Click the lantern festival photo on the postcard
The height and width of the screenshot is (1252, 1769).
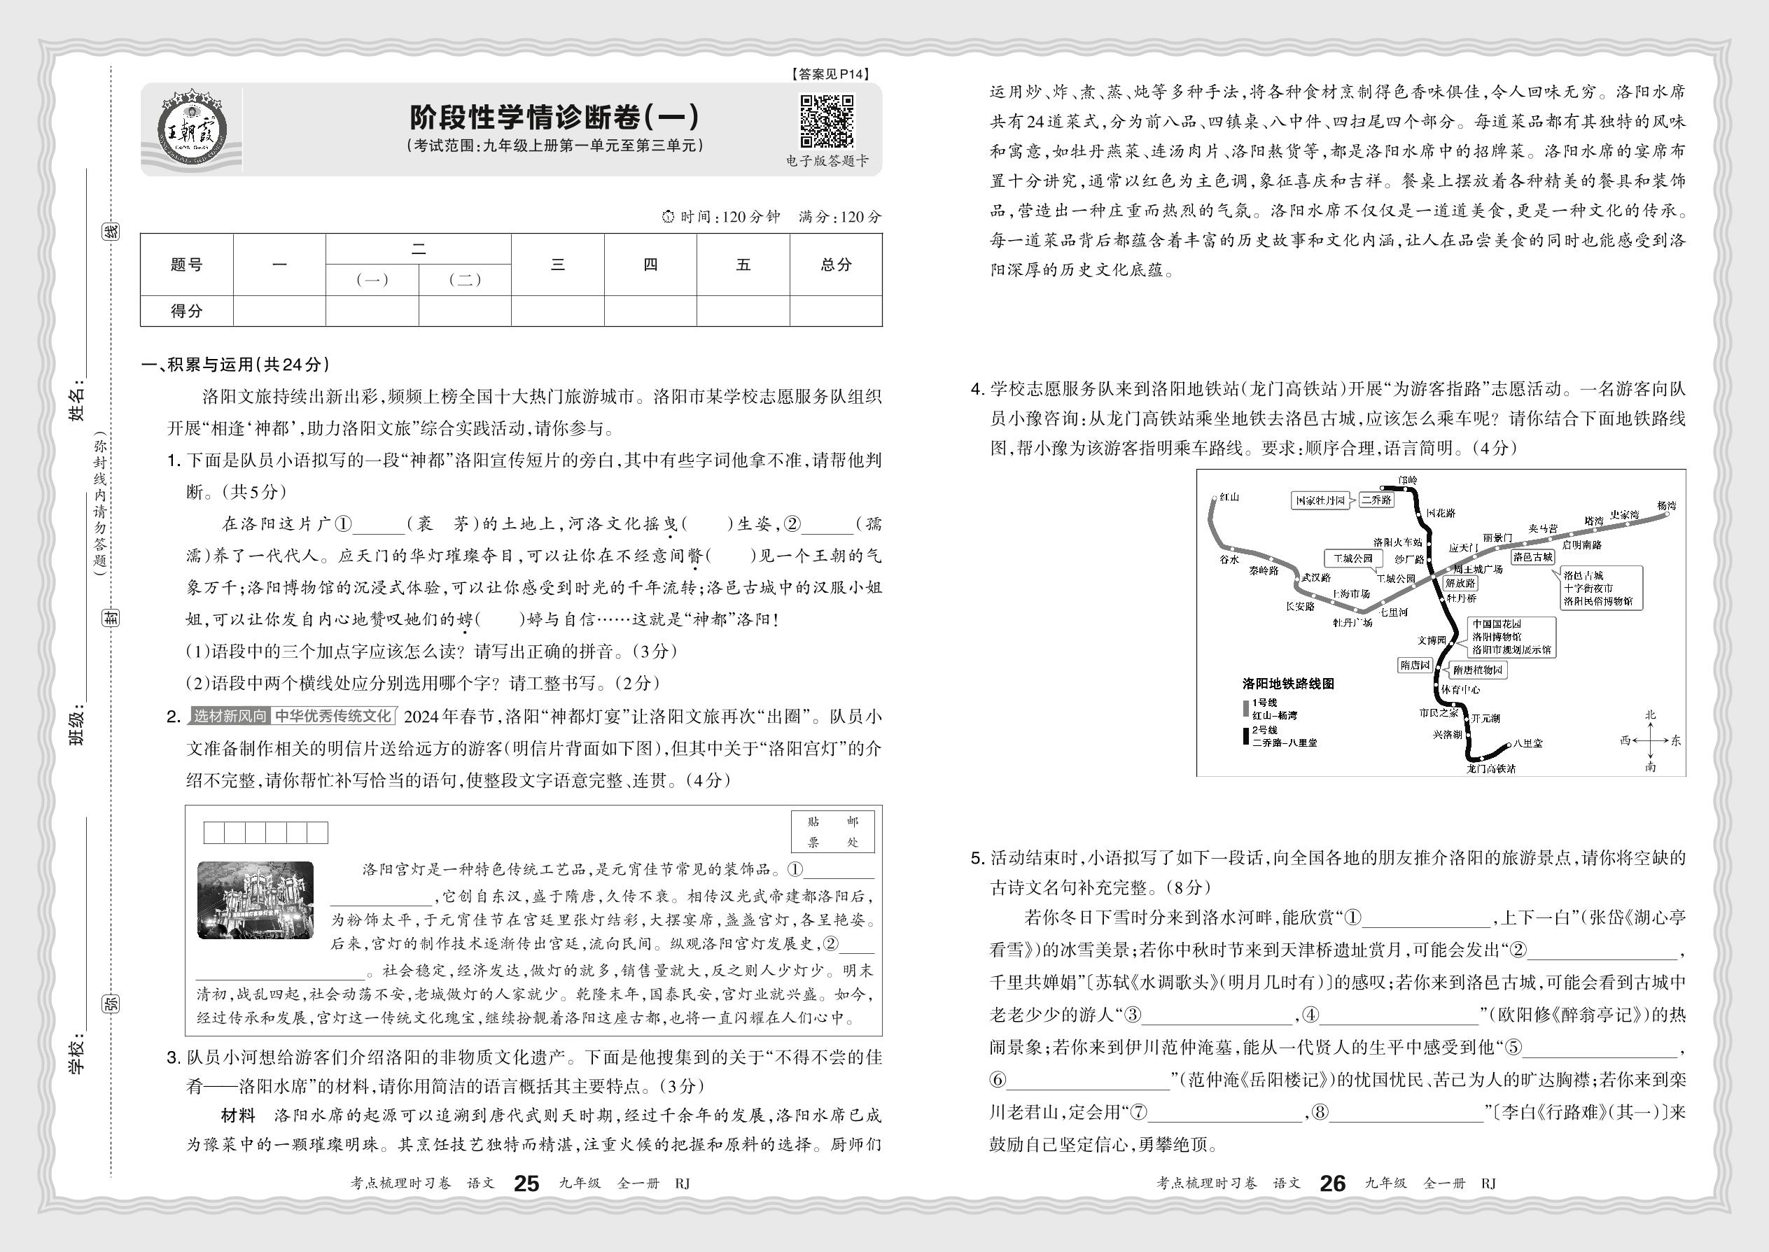point(256,900)
